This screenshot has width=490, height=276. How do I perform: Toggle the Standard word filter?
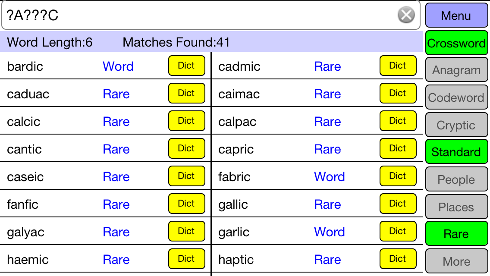coord(456,152)
